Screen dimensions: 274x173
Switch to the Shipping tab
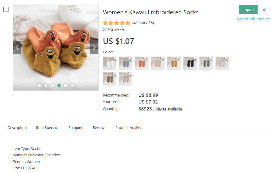(x=76, y=127)
